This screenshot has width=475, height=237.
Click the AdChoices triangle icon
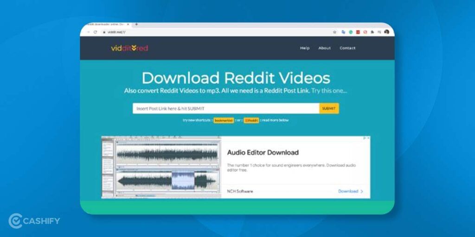(365, 138)
